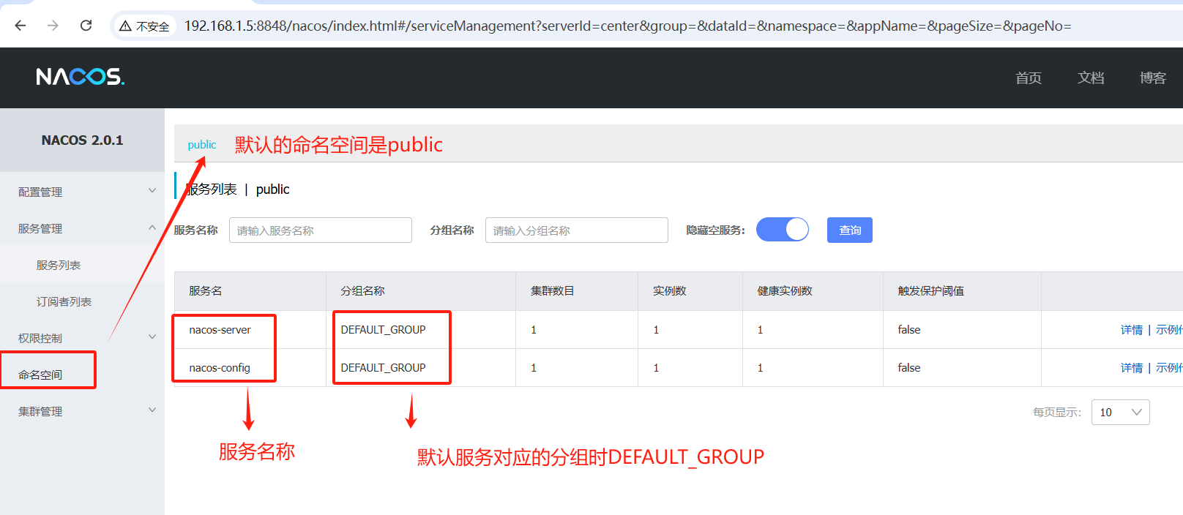Image resolution: width=1183 pixels, height=515 pixels.
Task: Click the nacos-server service name cell
Action: 220,330
